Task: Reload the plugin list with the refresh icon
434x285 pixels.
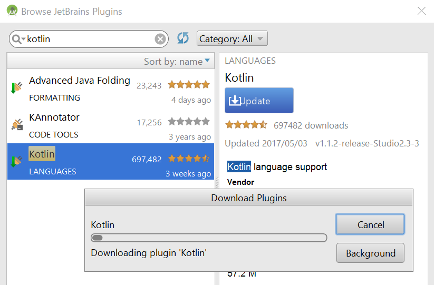Action: pyautogui.click(x=183, y=38)
